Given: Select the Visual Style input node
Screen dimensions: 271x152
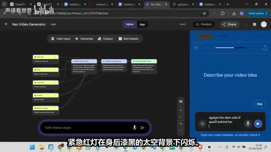Looking at the screenshot, I should [x=46, y=84].
